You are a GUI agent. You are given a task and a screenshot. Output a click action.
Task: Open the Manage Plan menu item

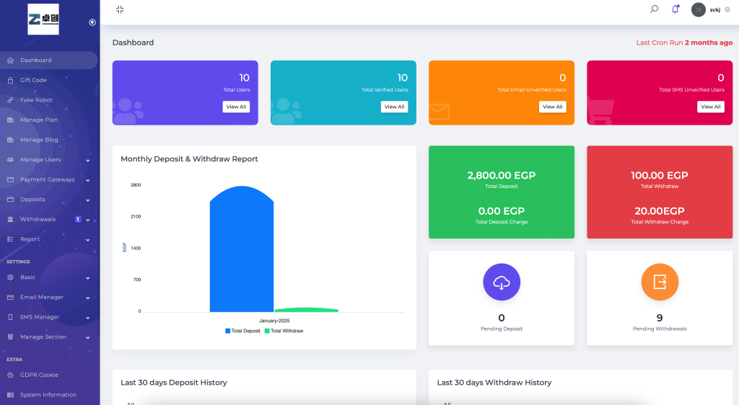coord(48,120)
